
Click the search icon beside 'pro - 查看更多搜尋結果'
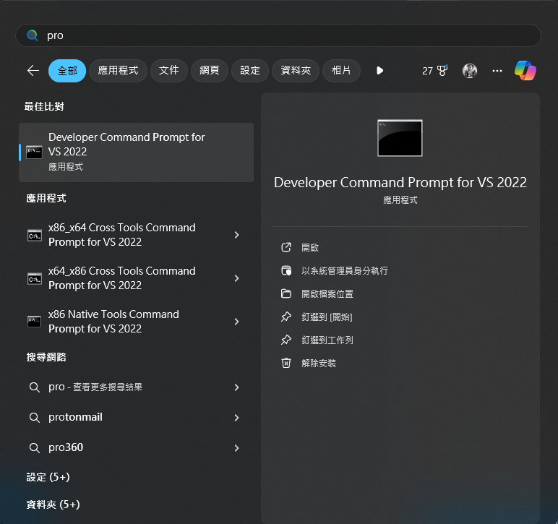tap(35, 387)
